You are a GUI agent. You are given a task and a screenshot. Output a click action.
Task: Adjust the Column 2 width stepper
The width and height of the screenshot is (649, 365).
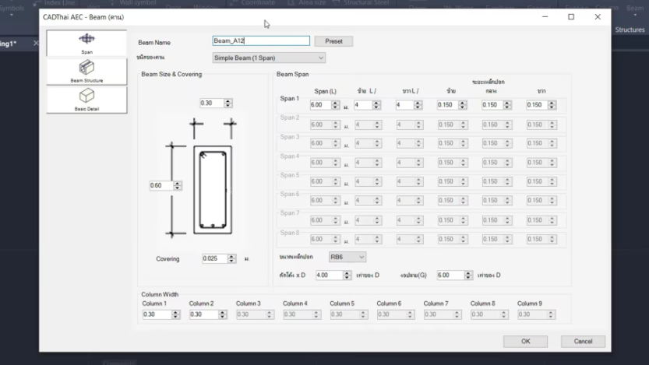tap(222, 314)
